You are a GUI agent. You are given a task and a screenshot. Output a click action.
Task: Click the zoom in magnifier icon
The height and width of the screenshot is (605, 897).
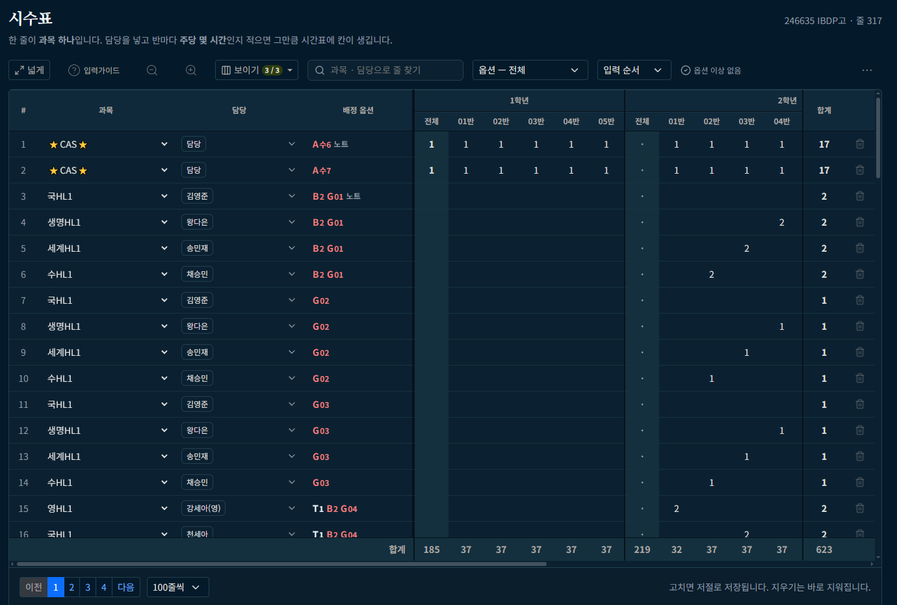[191, 70]
